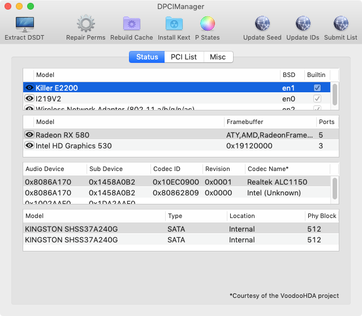This screenshot has width=362, height=316.
Task: Click the Extract DSDT monitor icon
Action: pos(25,24)
